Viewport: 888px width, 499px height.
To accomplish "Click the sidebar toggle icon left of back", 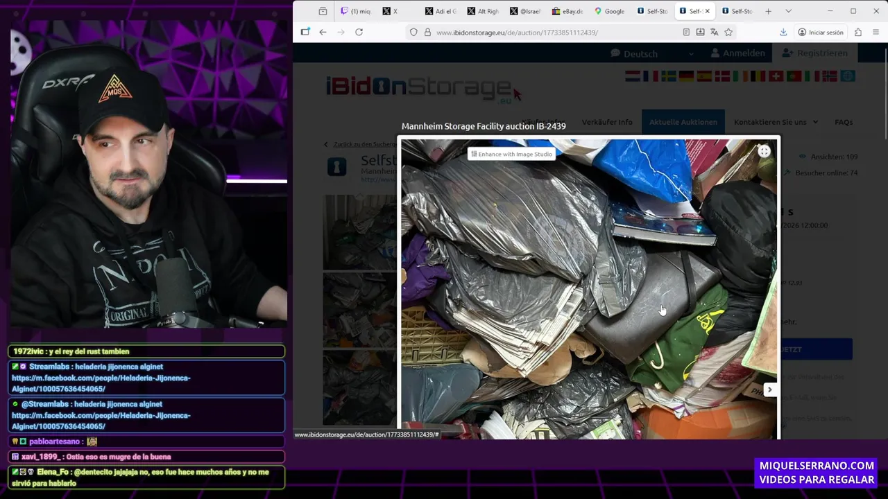I will tap(305, 32).
